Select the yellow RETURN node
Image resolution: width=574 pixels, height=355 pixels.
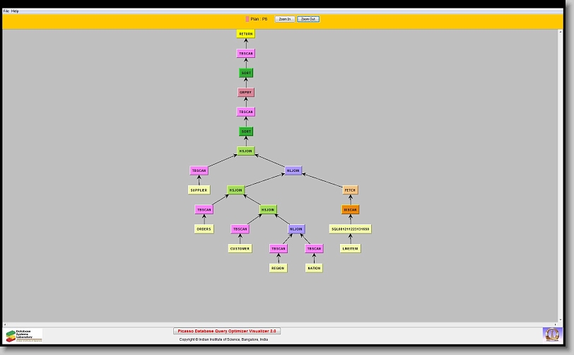click(x=245, y=34)
